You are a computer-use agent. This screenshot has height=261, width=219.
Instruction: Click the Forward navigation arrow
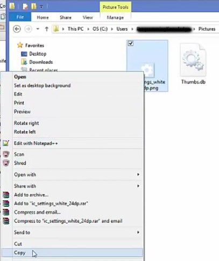pyautogui.click(x=28, y=29)
